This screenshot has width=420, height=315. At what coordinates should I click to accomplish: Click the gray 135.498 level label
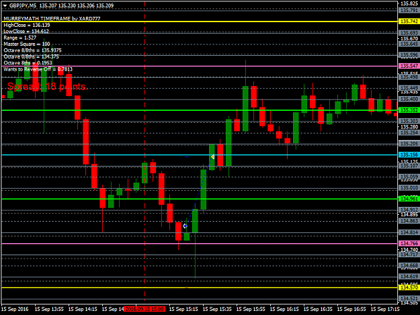409,77
